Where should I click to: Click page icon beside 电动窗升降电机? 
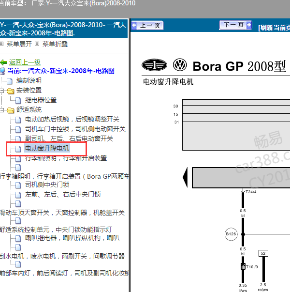click(18, 149)
